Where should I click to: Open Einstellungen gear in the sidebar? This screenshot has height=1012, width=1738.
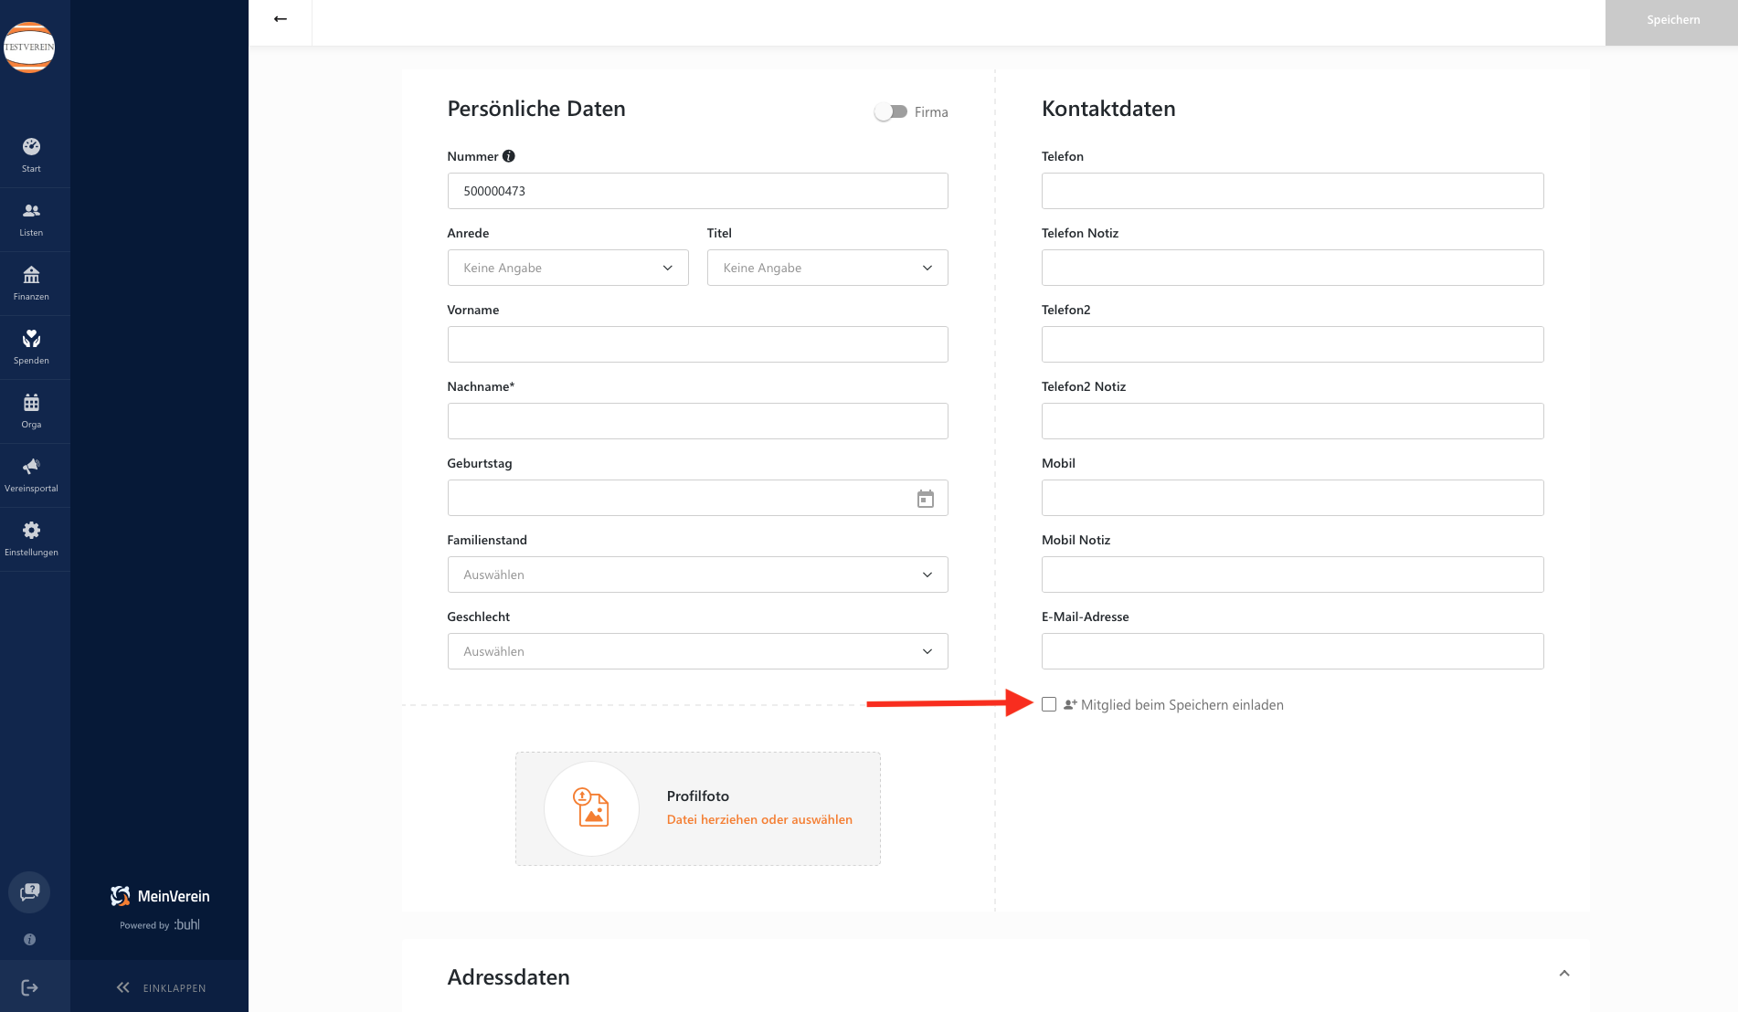pyautogui.click(x=31, y=539)
